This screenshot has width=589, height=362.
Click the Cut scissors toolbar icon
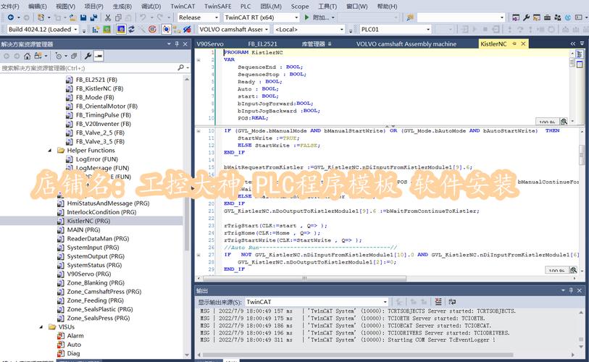pos(108,17)
